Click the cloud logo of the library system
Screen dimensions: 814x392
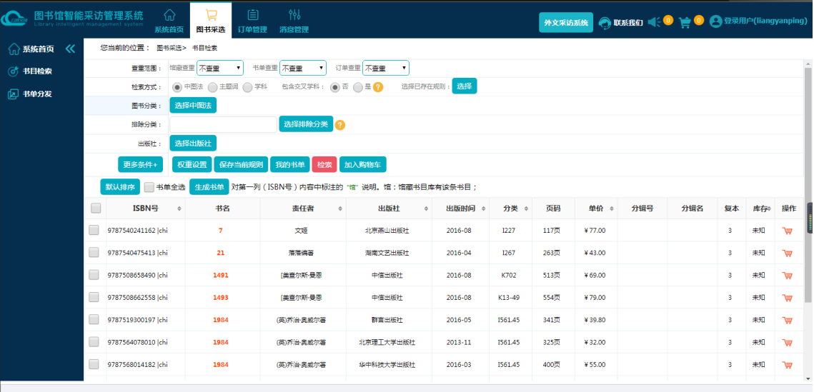[x=14, y=19]
